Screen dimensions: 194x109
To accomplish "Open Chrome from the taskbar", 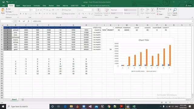I will (x=109, y=106).
